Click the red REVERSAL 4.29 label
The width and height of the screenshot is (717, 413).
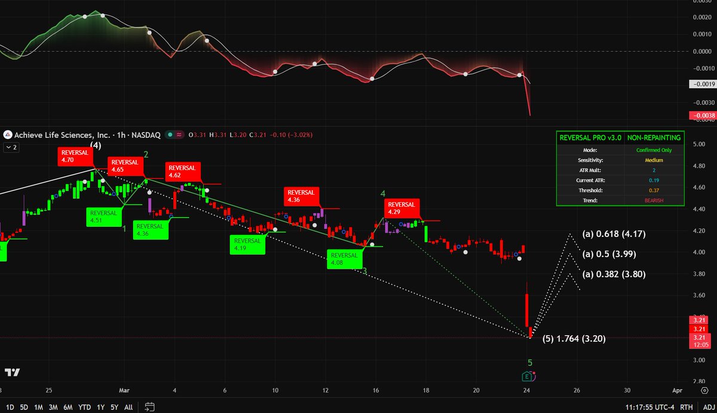coord(401,208)
